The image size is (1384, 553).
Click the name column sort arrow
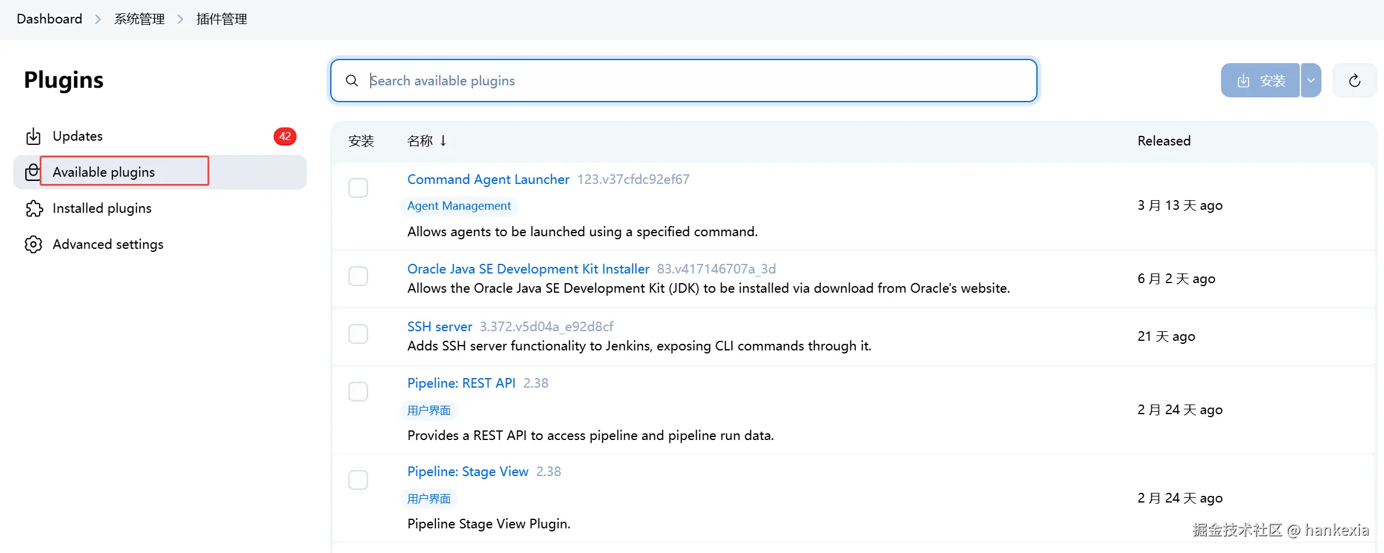click(x=443, y=141)
